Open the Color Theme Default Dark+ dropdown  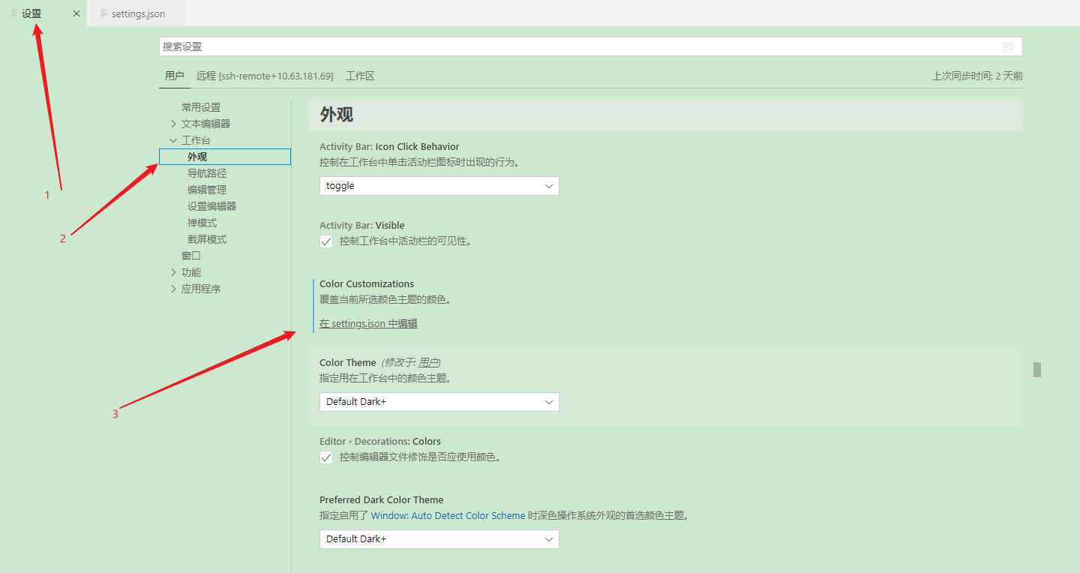(x=439, y=402)
